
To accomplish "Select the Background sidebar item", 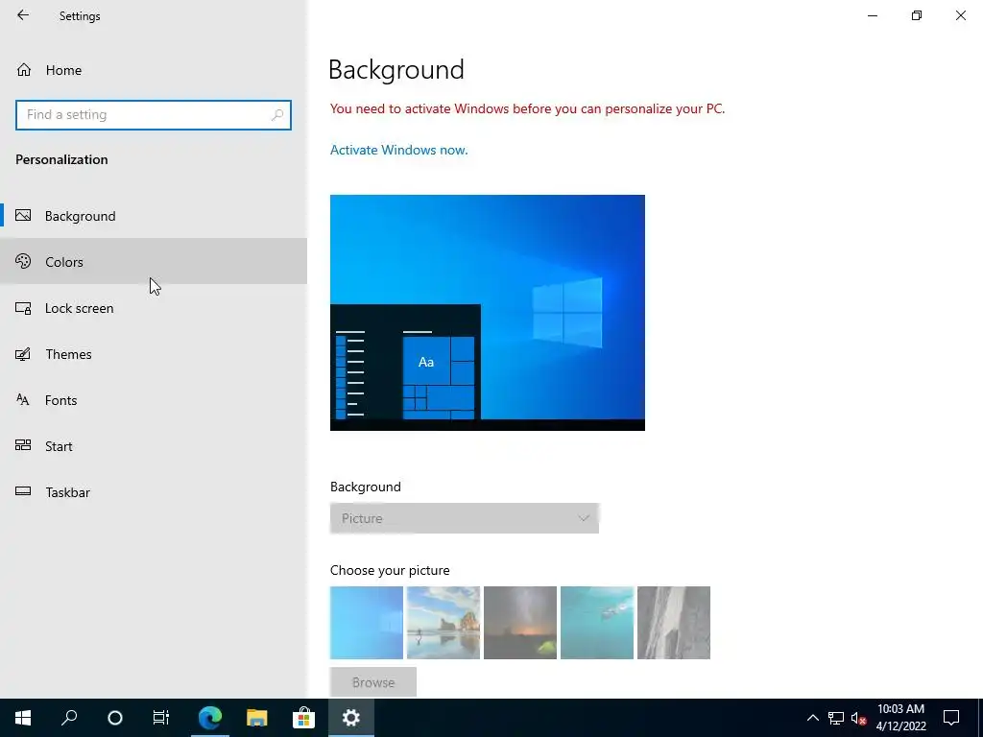I will pos(154,216).
